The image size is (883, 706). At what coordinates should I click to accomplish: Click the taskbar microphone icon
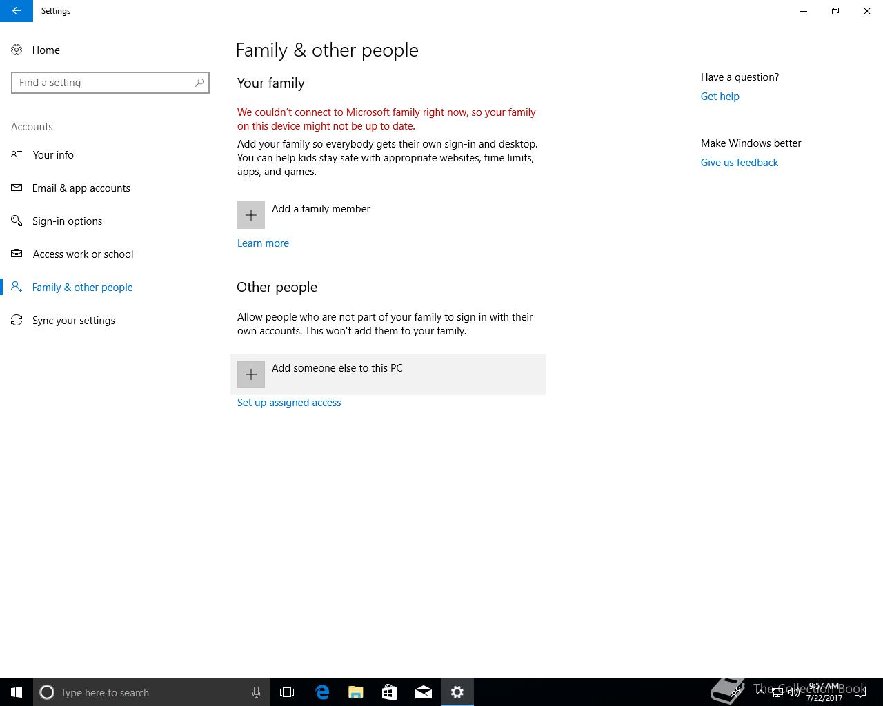click(256, 692)
